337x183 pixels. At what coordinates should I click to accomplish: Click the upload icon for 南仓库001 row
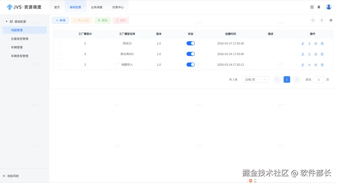[x=309, y=54]
